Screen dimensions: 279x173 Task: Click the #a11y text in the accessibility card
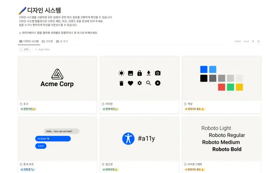point(146,138)
